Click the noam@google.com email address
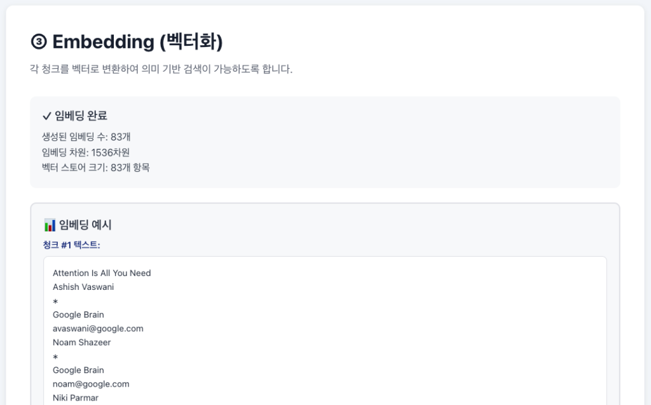651x405 pixels. tap(91, 384)
